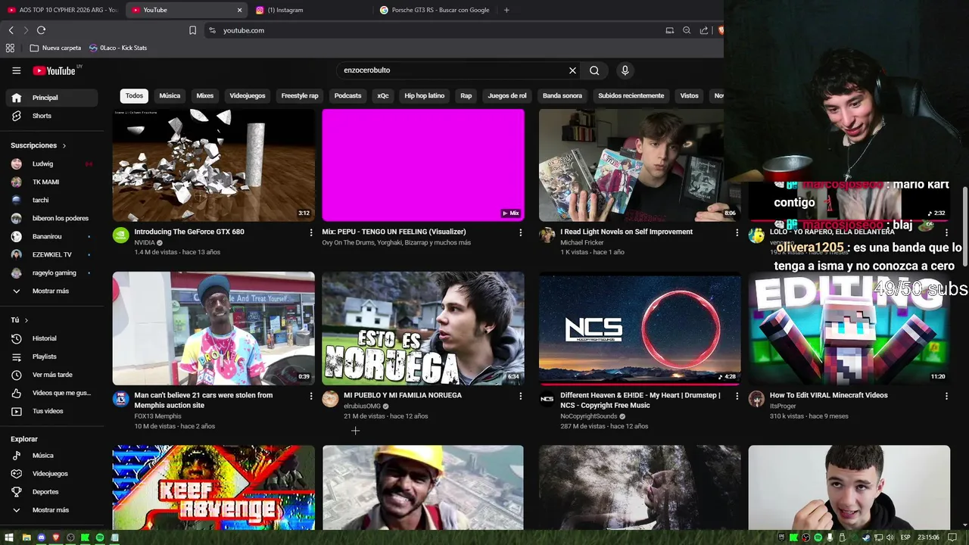The width and height of the screenshot is (969, 545).
Task: Open options menu for Light Novels video
Action: tap(737, 232)
